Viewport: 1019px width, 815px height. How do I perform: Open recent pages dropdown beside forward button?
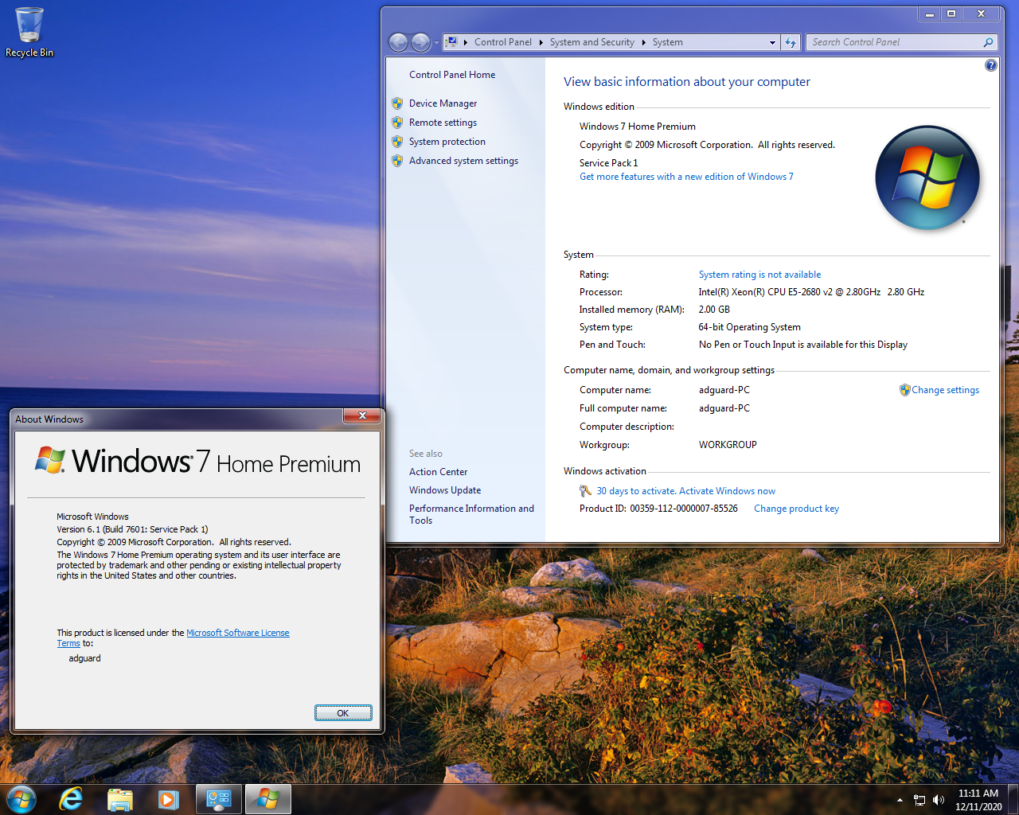(436, 43)
